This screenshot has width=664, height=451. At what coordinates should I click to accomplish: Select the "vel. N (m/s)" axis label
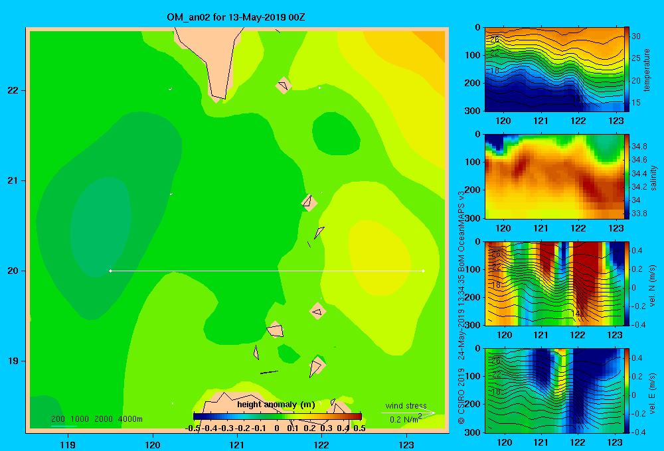[652, 286]
